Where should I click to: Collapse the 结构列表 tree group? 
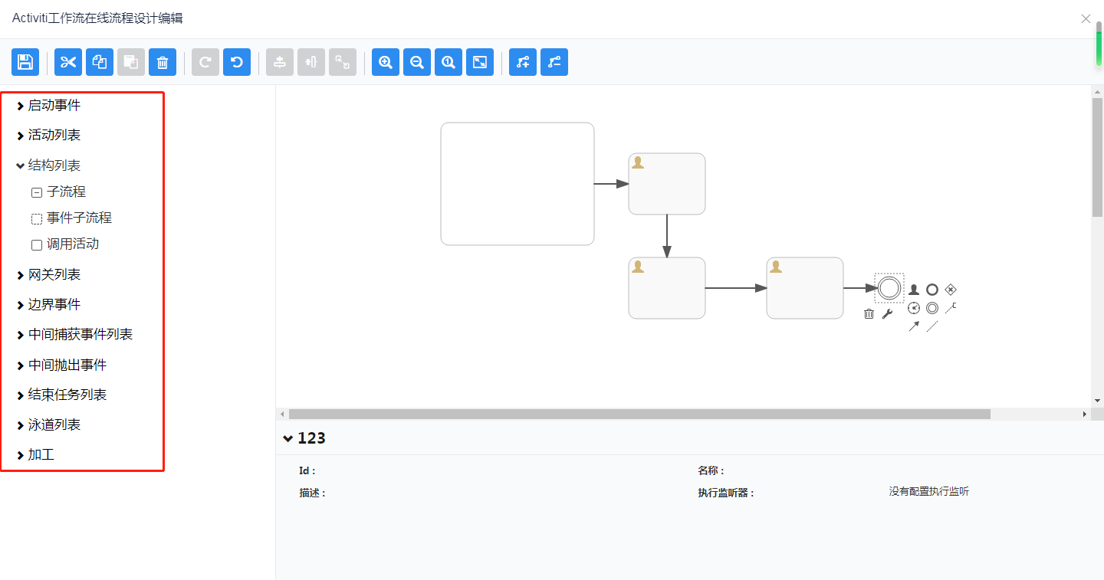21,165
